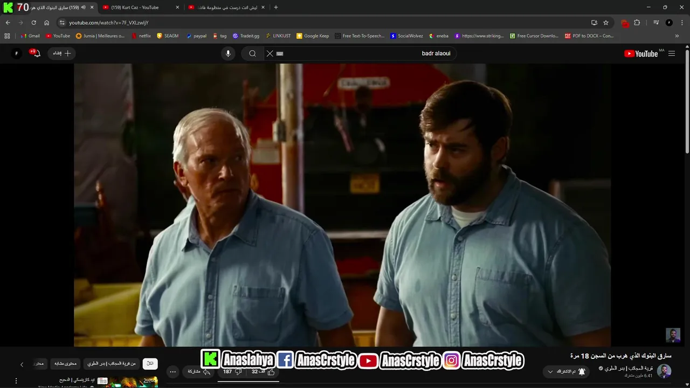Screen dimensions: 690x388
Task: Close the Kurt Caz browser tab
Action: [177, 8]
